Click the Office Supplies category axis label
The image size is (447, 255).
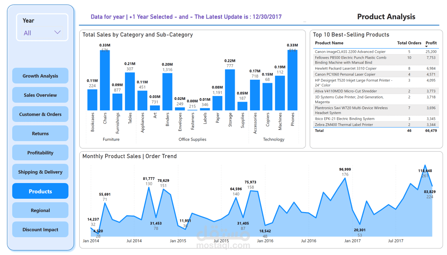pos(192,140)
